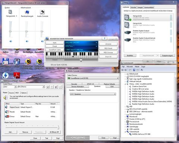Image resolution: width=179 pixels, height=143 pixels.
Task: Click the SoundFont Bank Manager help question-mark button
Action: pyautogui.click(x=104, y=38)
